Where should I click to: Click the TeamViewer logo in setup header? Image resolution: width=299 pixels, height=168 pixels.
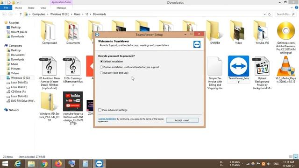click(x=197, y=44)
